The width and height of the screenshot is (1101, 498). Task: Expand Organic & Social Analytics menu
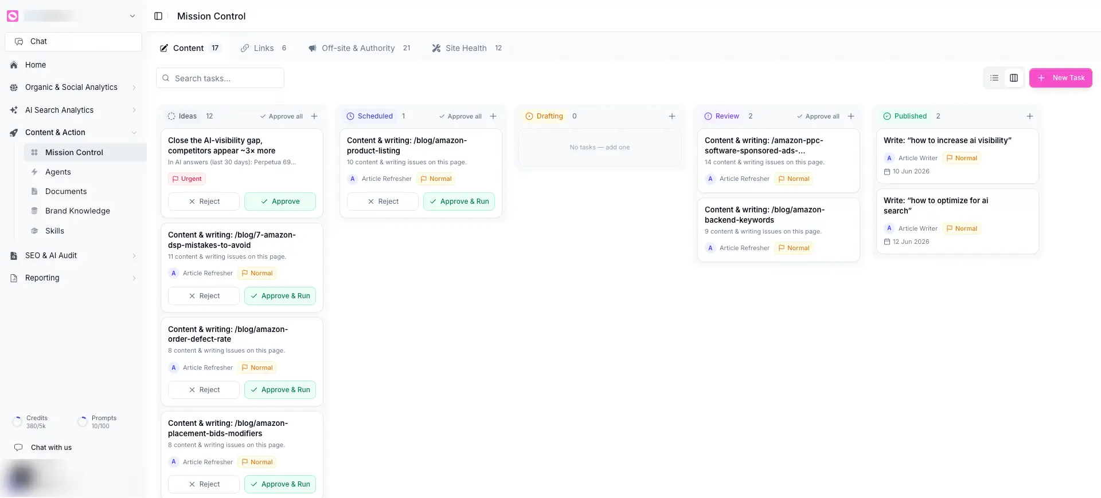134,88
